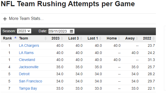Viewport: 166px width, 93px height.
Task: Open the Detroit team link
Action: (x=24, y=74)
